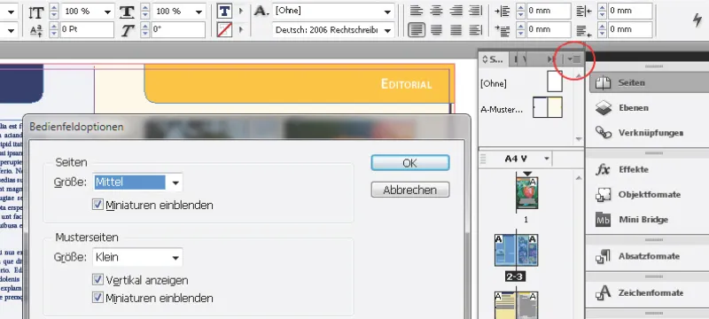Click the skew angle field showing 0°
This screenshot has width=709, height=319.
(x=178, y=30)
